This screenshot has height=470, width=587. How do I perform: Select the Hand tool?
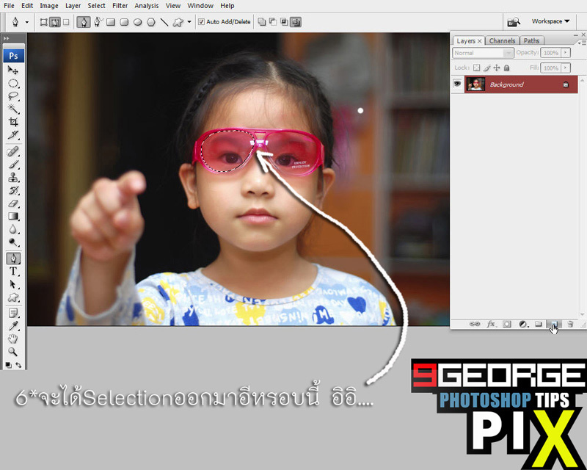13,339
